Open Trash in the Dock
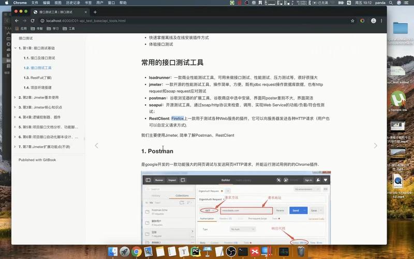The width and height of the screenshot is (414, 259). click(301, 251)
